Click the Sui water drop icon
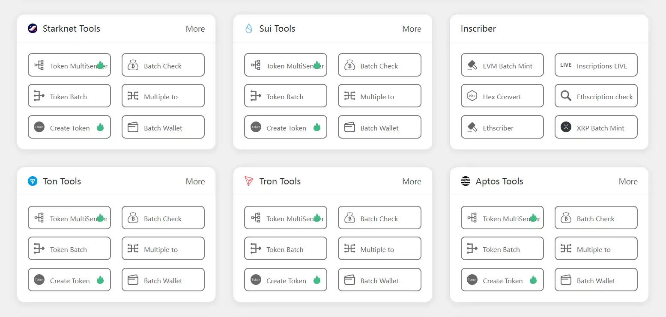Viewport: 666px width, 317px height. (249, 29)
